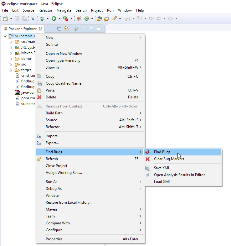Open the Back history dropdown arrow
Image resolution: width=231 pixels, height=246 pixels.
(x=164, y=18)
